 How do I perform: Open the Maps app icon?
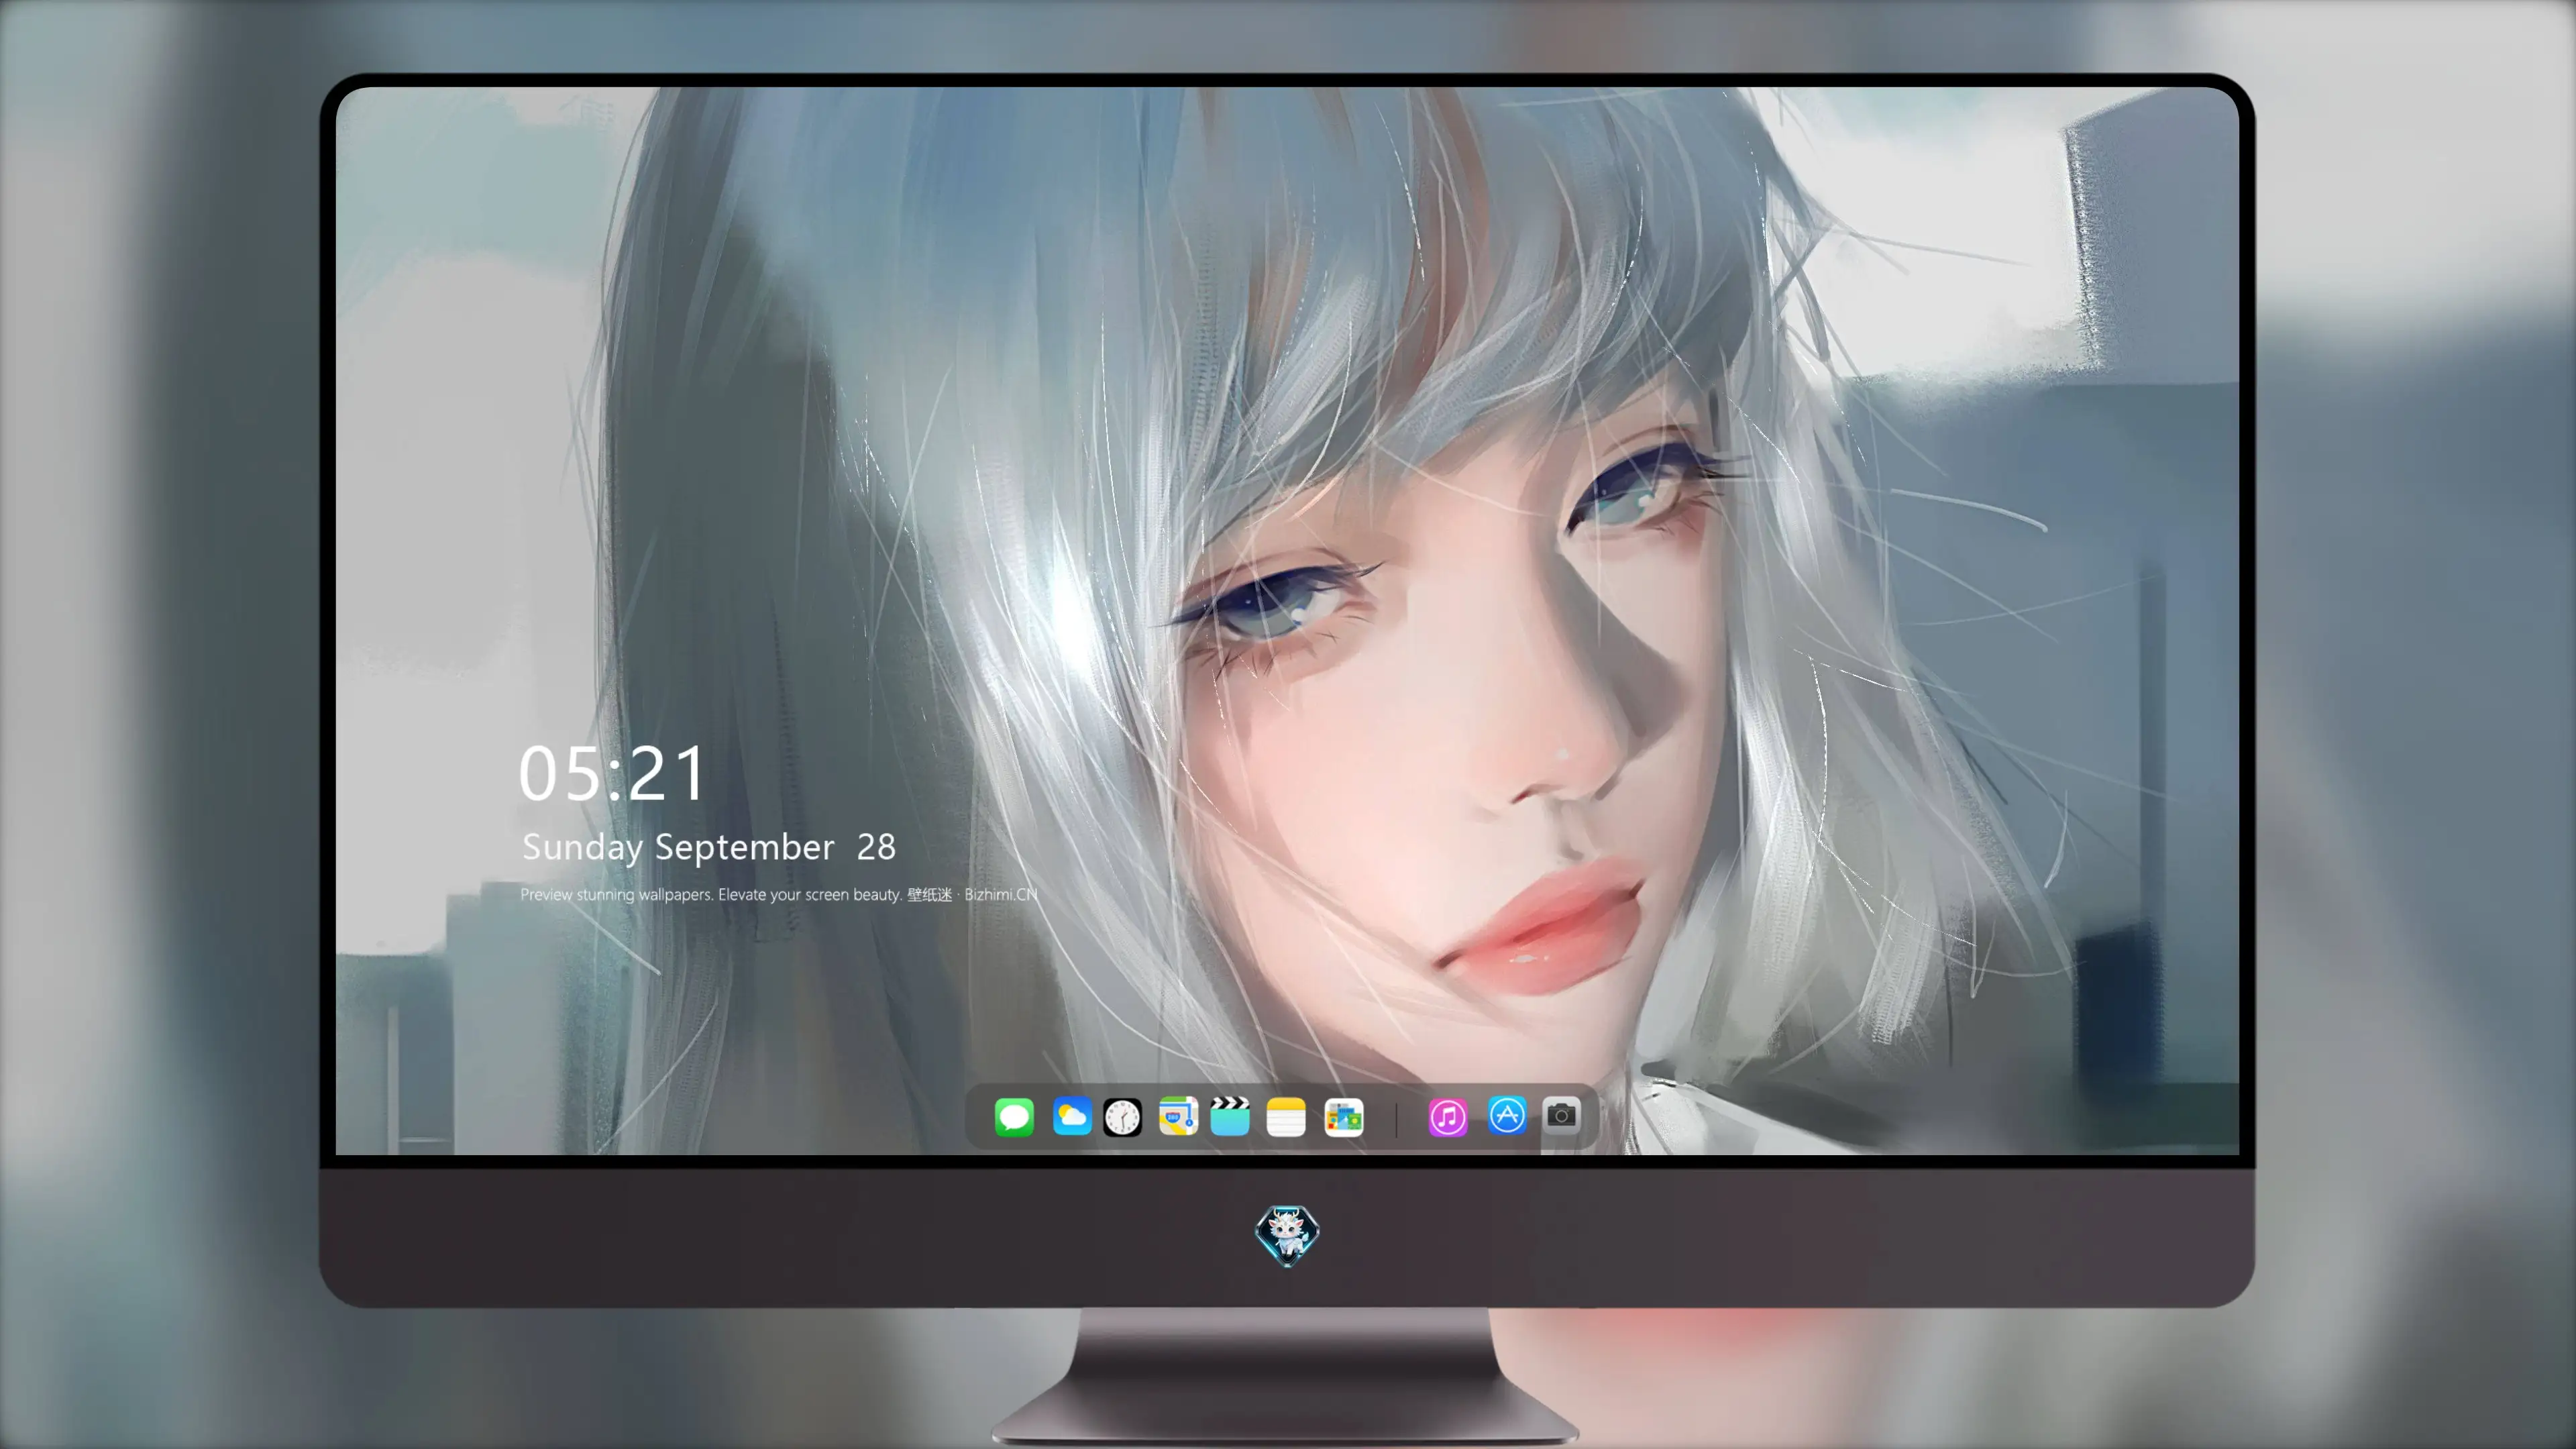pyautogui.click(x=1178, y=1116)
